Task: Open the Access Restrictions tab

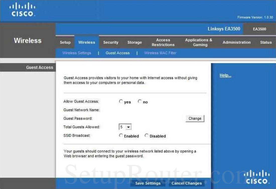Action: [x=163, y=42]
